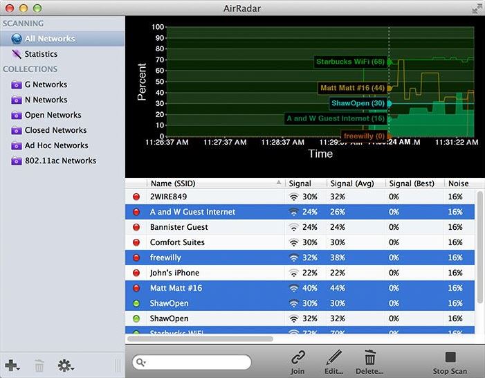Click the Edit pencil button

(333, 362)
